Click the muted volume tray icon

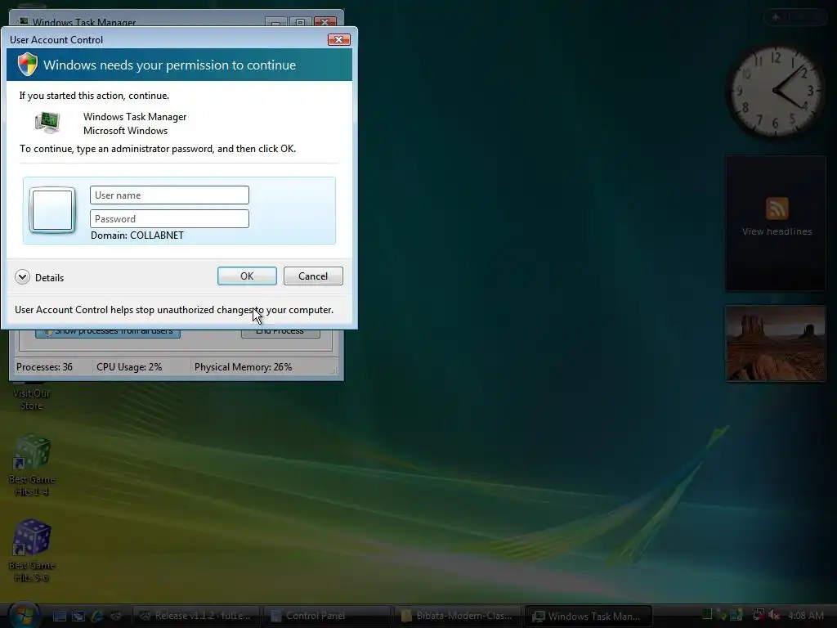pos(773,615)
